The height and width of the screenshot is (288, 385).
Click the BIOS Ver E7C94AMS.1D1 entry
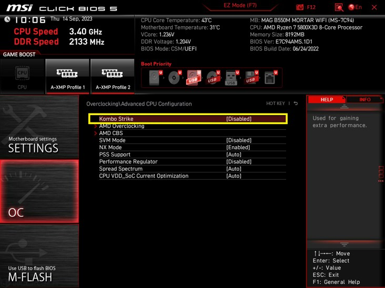click(x=281, y=42)
